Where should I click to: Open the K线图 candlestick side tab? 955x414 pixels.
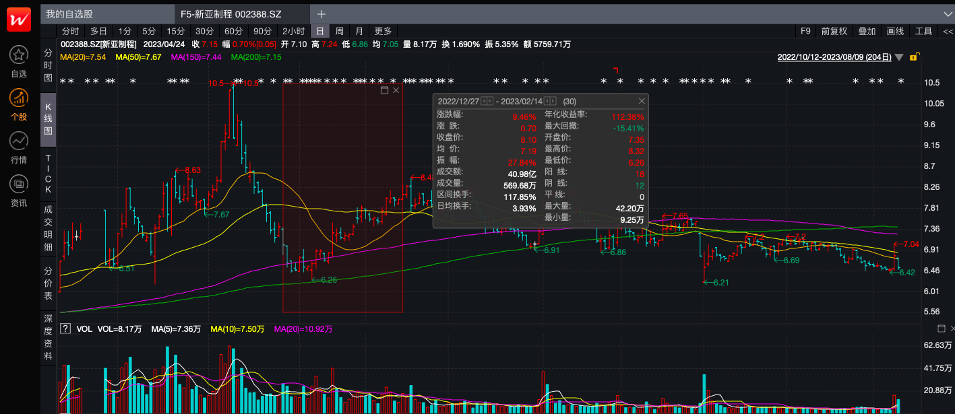pos(48,118)
